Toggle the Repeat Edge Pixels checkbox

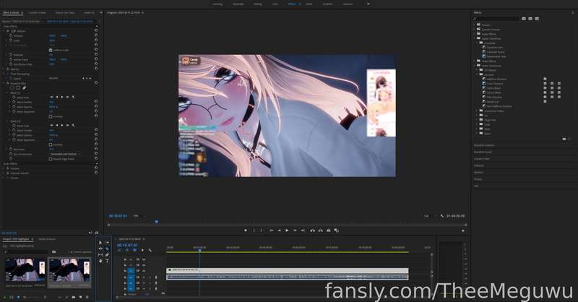click(x=51, y=159)
